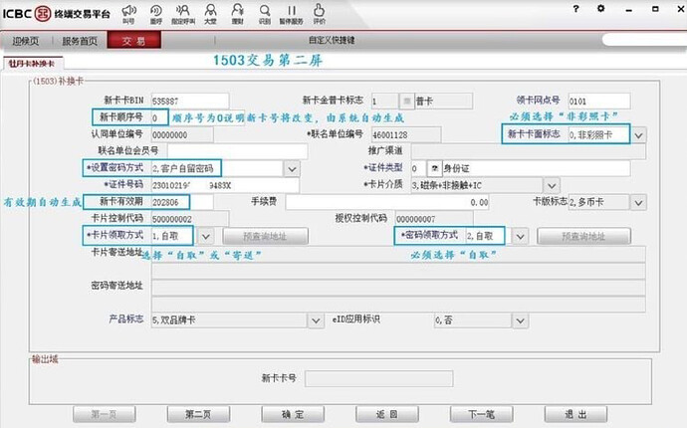This screenshot has height=428, width=687.
Task: Click the 普卡 text field
Action: (x=443, y=102)
